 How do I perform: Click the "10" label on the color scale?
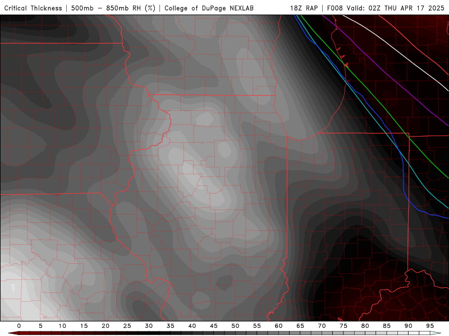[x=62, y=326]
